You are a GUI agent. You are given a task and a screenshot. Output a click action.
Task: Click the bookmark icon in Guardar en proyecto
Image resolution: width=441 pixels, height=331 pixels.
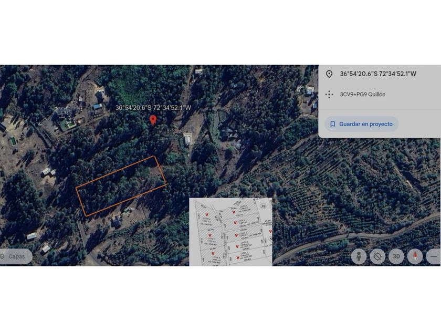point(333,124)
